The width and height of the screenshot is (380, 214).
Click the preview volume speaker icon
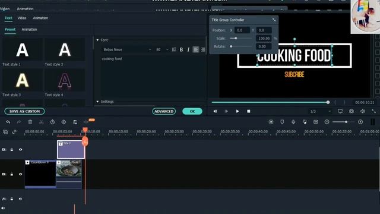[363, 111]
